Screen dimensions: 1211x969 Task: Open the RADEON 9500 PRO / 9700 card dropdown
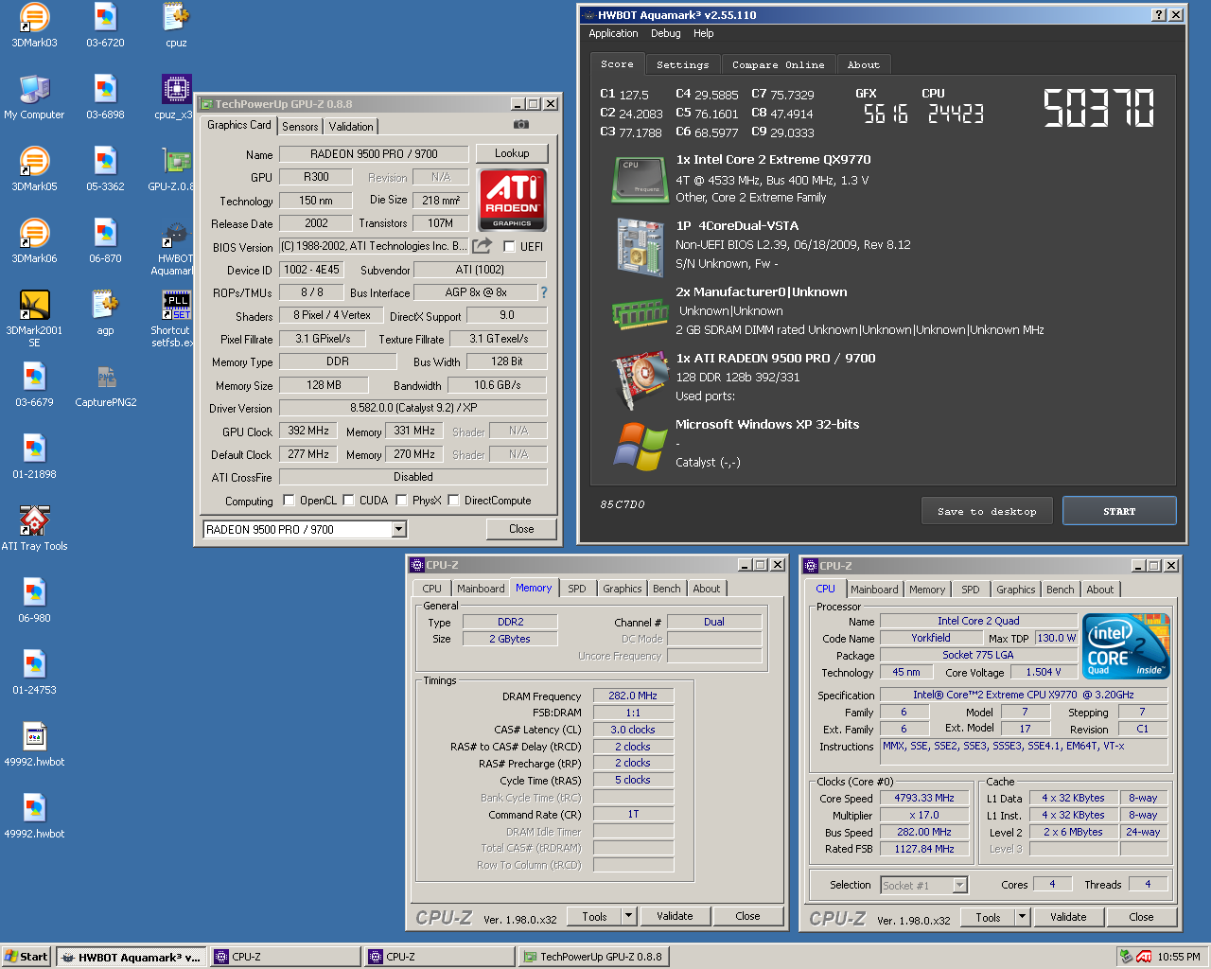399,530
